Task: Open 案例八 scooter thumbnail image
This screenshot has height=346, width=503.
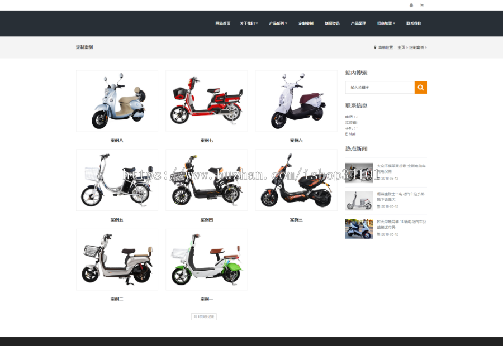Action: pyautogui.click(x=117, y=100)
